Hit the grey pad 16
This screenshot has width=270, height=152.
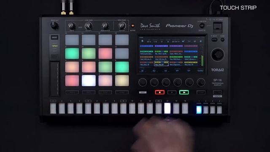pos(122,40)
